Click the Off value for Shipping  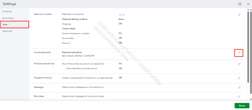coord(120,24)
